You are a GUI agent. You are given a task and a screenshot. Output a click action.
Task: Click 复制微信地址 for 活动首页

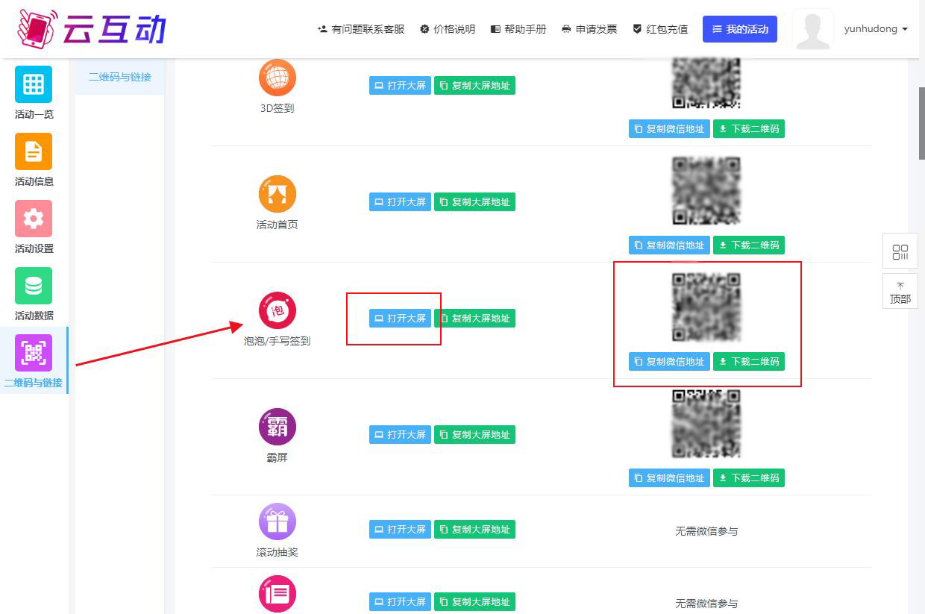pos(669,245)
